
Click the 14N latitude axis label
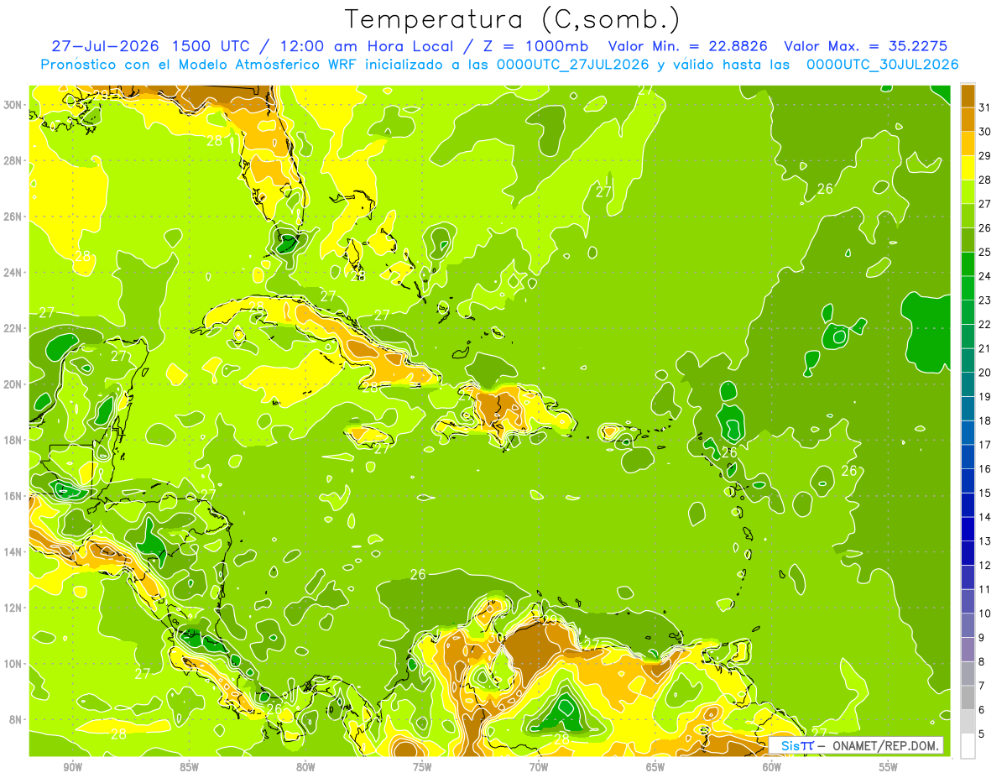click(14, 552)
